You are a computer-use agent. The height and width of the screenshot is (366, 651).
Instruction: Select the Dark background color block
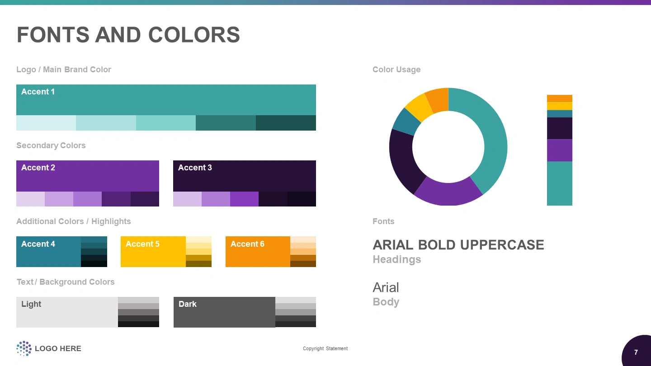tap(224, 312)
